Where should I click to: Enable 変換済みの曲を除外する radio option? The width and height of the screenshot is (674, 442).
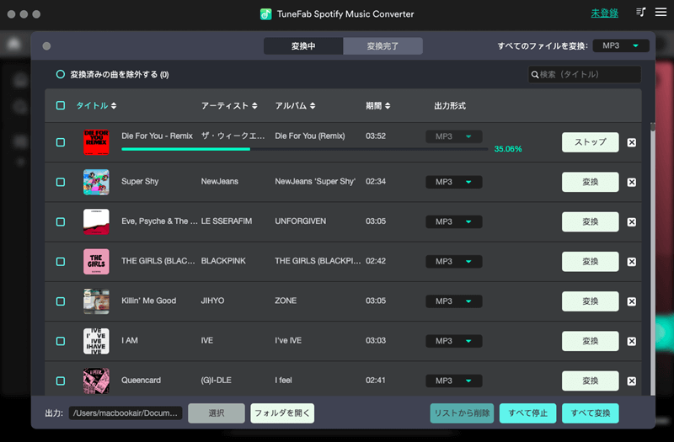60,74
